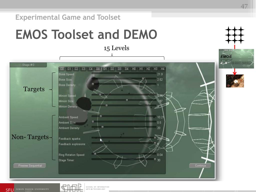Adjust the Boss Speed slider handle
The width and height of the screenshot is (256, 192).
pos(120,73)
